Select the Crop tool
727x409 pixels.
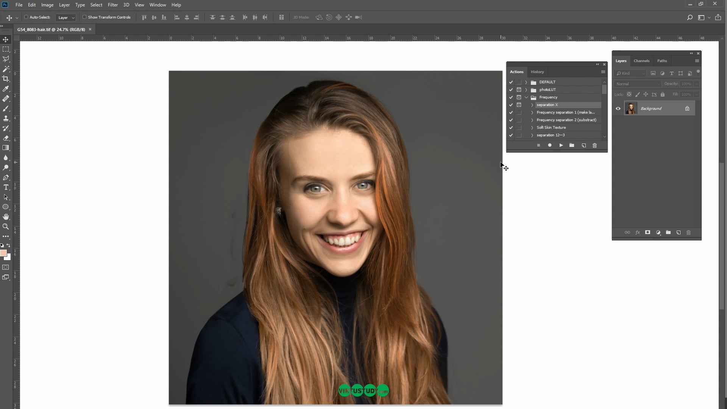[x=6, y=79]
